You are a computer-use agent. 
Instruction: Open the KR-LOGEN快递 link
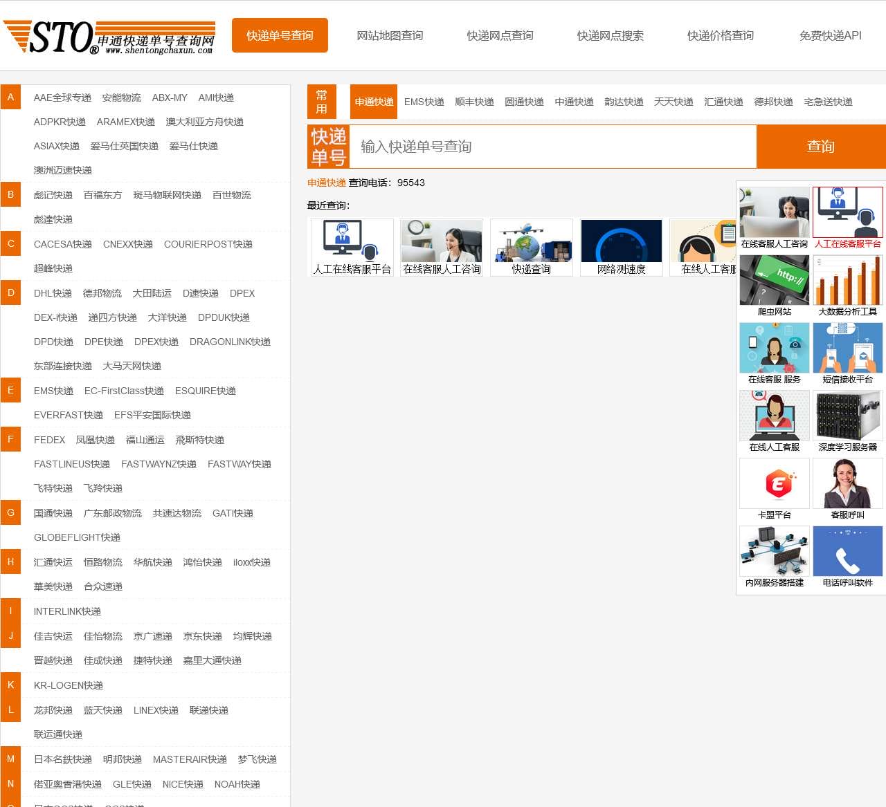(x=69, y=685)
